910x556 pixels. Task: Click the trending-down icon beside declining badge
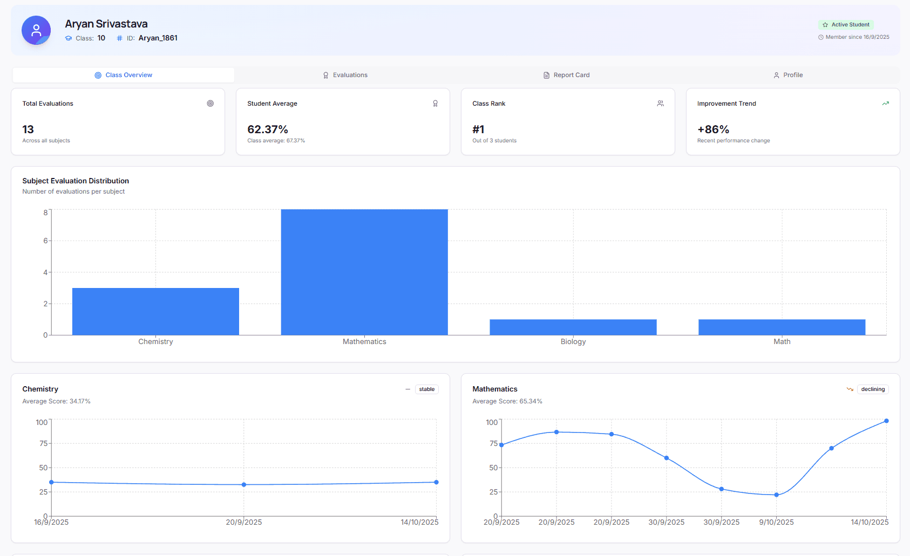point(850,389)
